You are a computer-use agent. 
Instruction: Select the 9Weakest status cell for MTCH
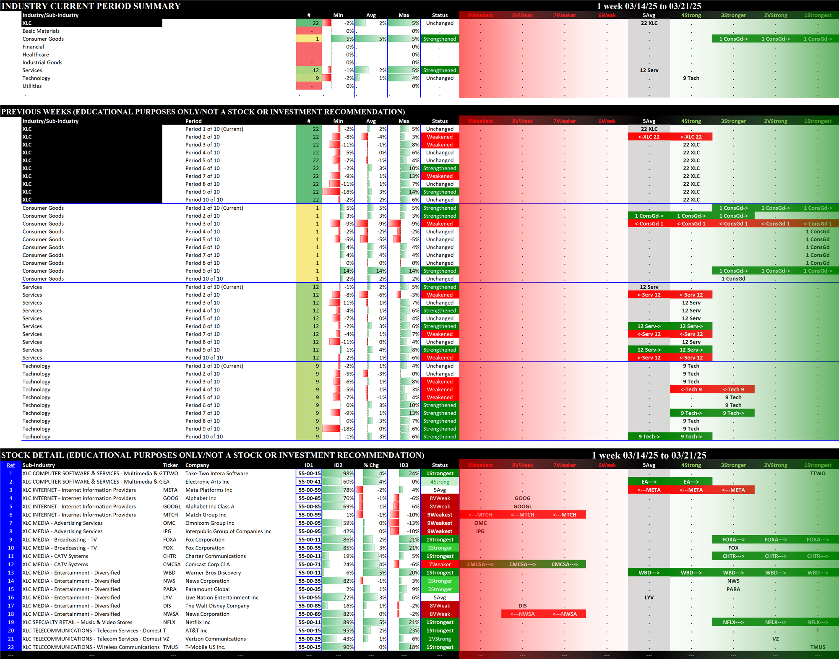[439, 515]
